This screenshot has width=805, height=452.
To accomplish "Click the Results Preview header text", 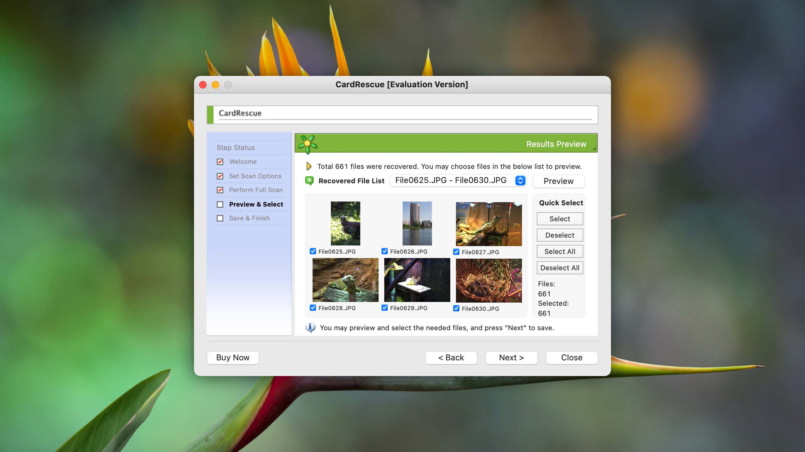I will coord(556,144).
